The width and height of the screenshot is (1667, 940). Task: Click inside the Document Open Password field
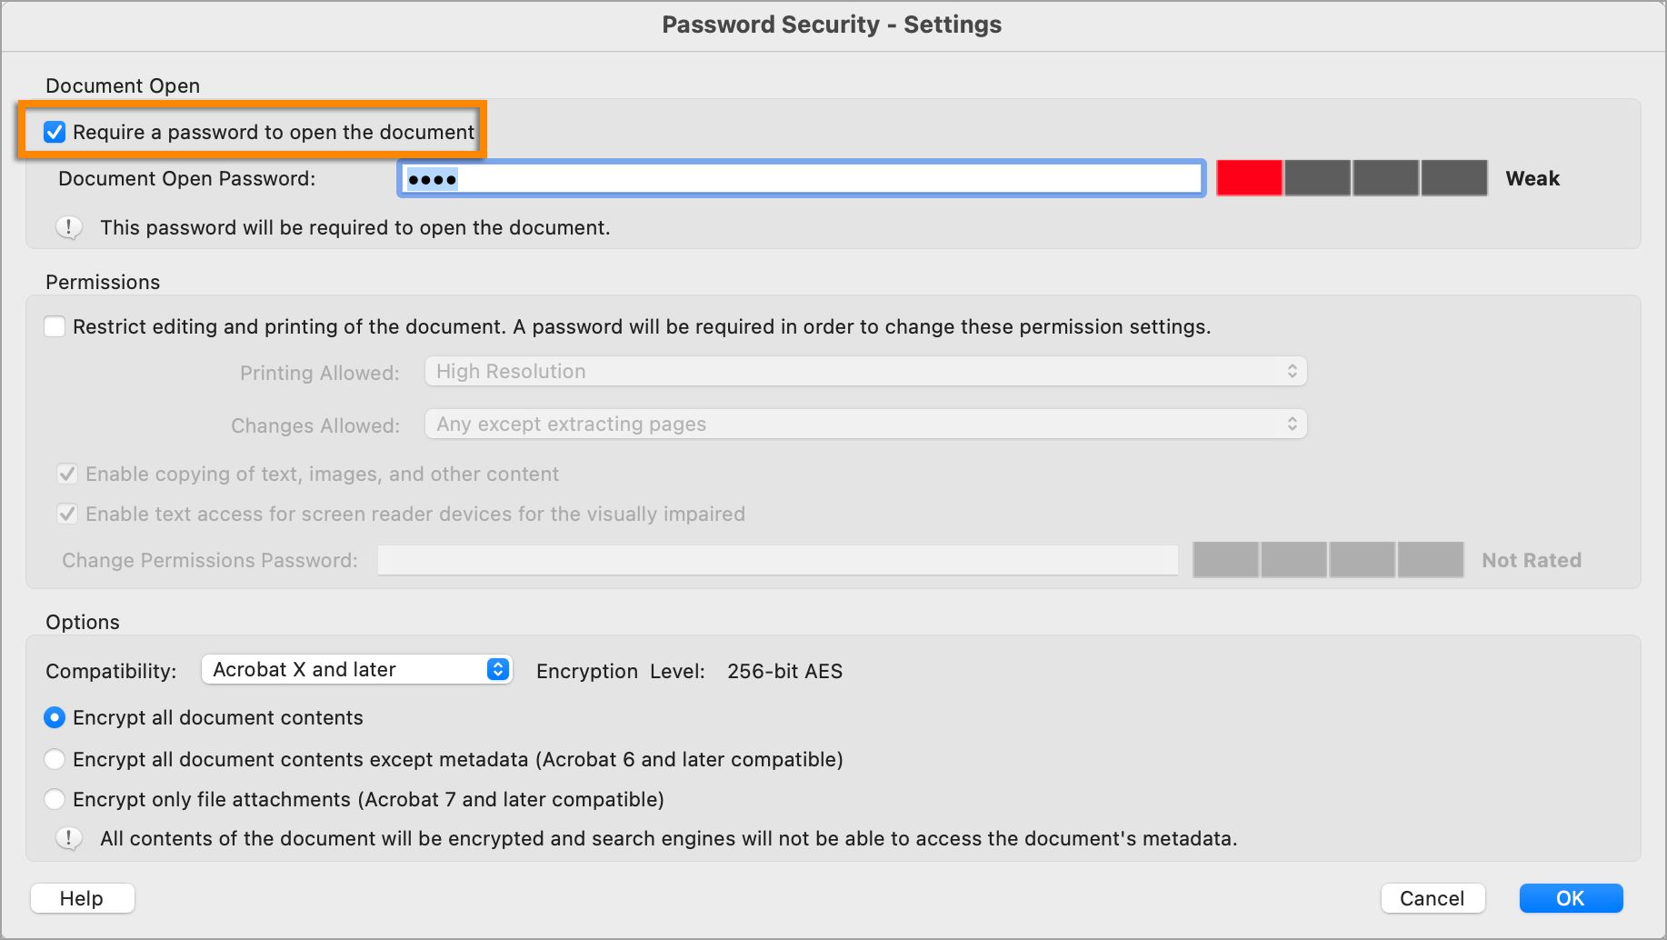[x=800, y=178]
